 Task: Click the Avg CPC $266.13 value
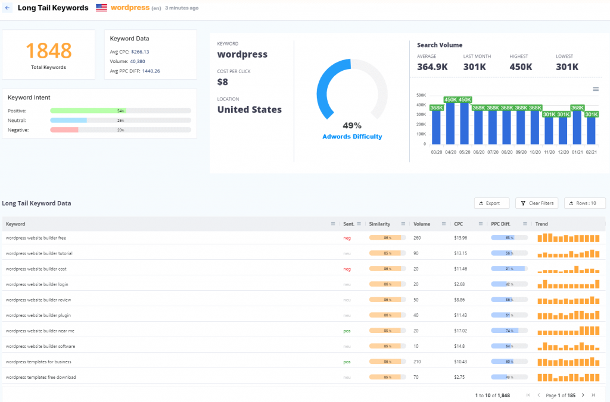pos(140,52)
